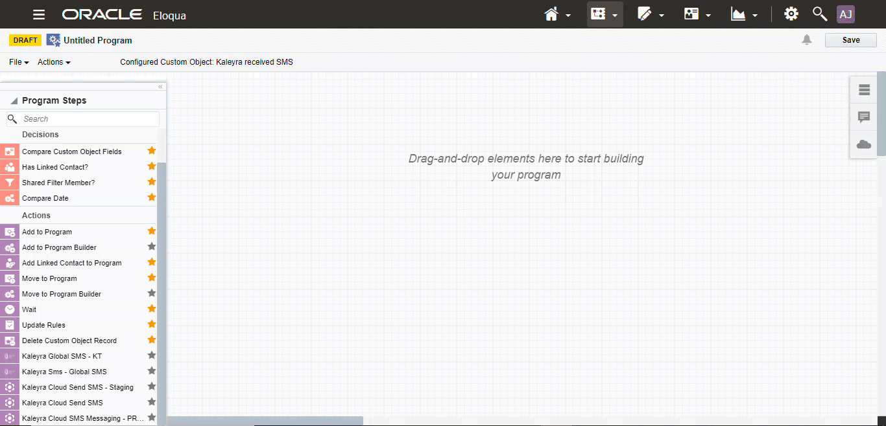Collapse the Program Steps section triangle
886x426 pixels.
coord(14,101)
